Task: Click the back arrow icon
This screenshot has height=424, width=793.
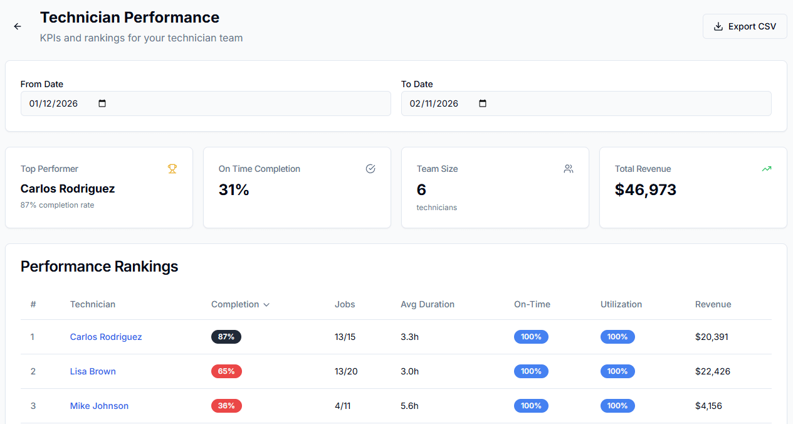Action: click(x=18, y=26)
